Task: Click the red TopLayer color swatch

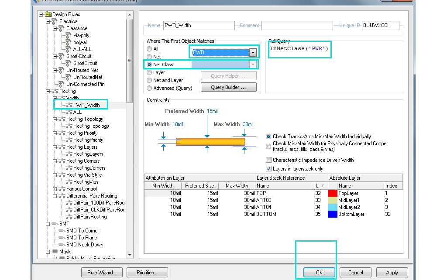Action: tap(333, 193)
